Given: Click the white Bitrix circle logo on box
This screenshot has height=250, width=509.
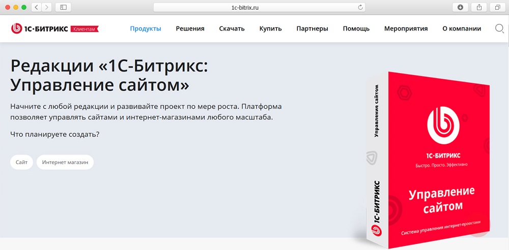Looking at the screenshot, I should point(443,124).
